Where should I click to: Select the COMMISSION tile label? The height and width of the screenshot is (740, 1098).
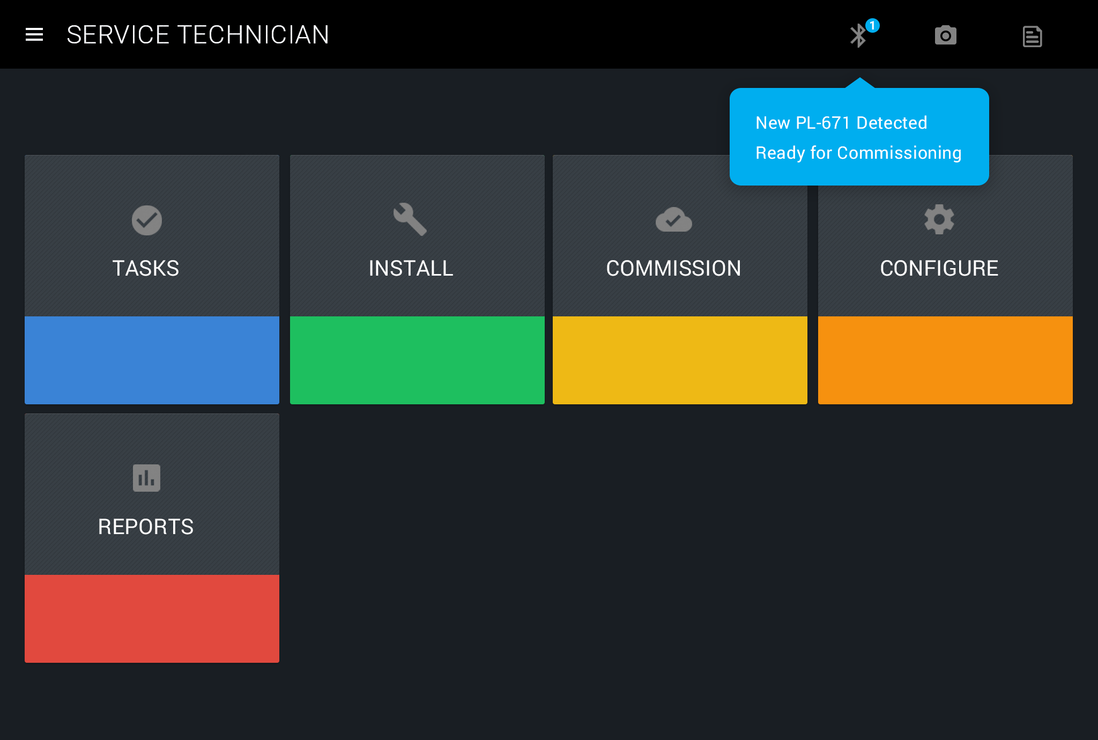(x=673, y=268)
